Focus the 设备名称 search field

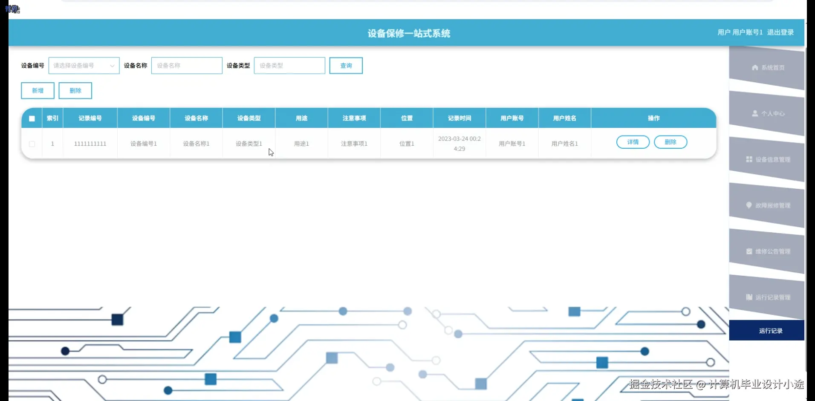pyautogui.click(x=187, y=66)
